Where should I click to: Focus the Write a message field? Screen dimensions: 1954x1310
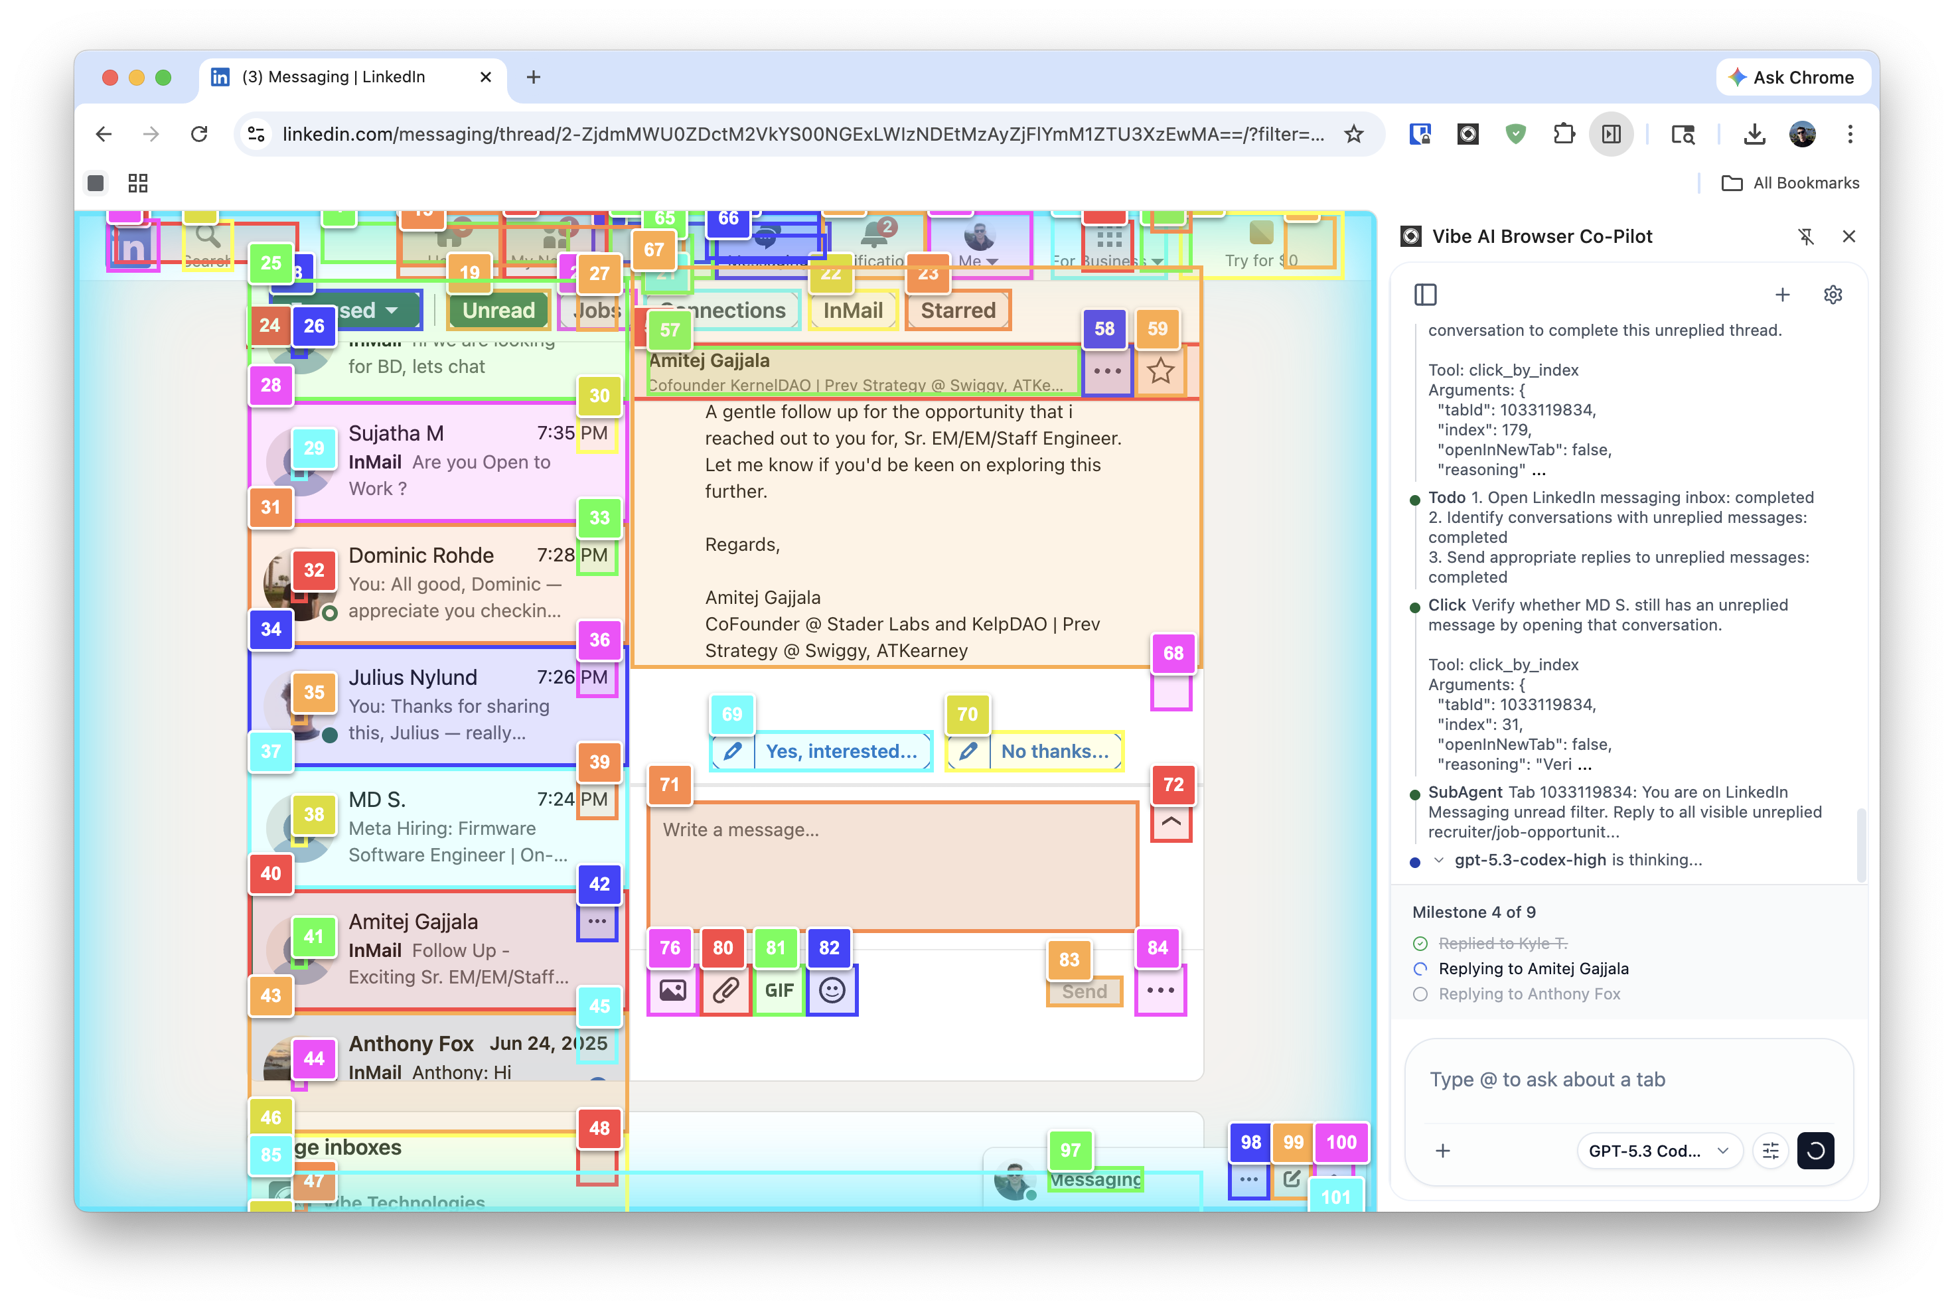click(893, 867)
